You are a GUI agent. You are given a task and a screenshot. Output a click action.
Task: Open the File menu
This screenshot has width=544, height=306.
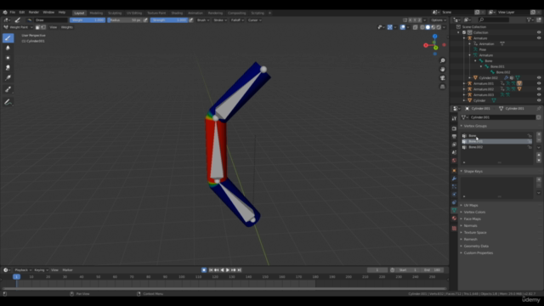pos(13,13)
